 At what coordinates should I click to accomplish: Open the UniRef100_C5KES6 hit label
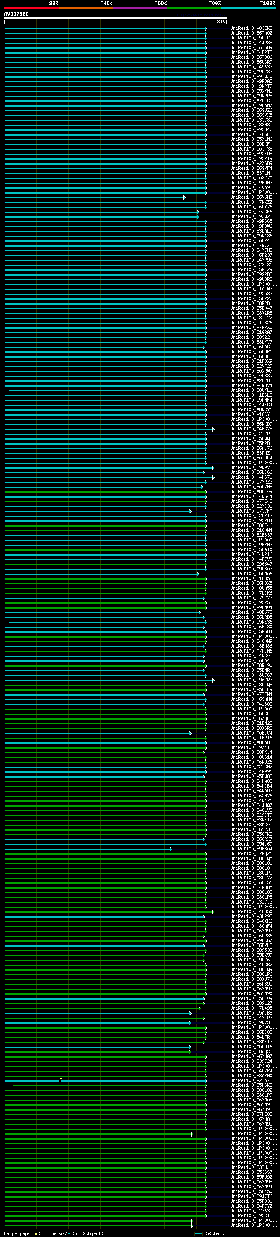pyautogui.click(x=251, y=622)
